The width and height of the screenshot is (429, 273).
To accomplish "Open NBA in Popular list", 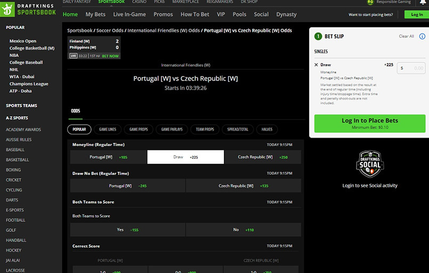I will tap(14, 55).
